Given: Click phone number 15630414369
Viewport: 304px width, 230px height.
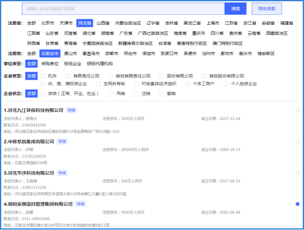Looking at the screenshot, I should pos(34,125).
